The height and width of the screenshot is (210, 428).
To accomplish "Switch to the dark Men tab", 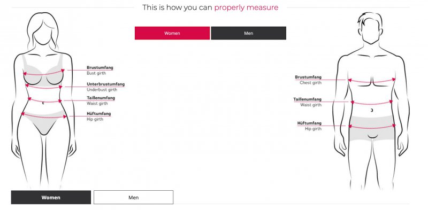I will coord(248,33).
